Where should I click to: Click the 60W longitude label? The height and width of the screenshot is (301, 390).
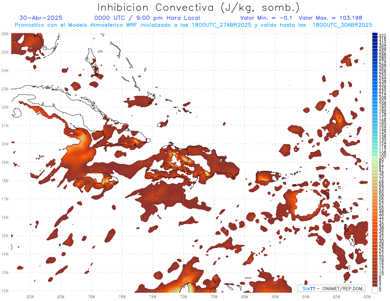(367, 296)
